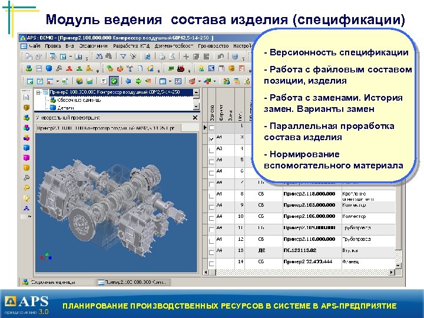Click the green right arrow navigation icon
Screen dimensions: 424x318
click(138, 81)
